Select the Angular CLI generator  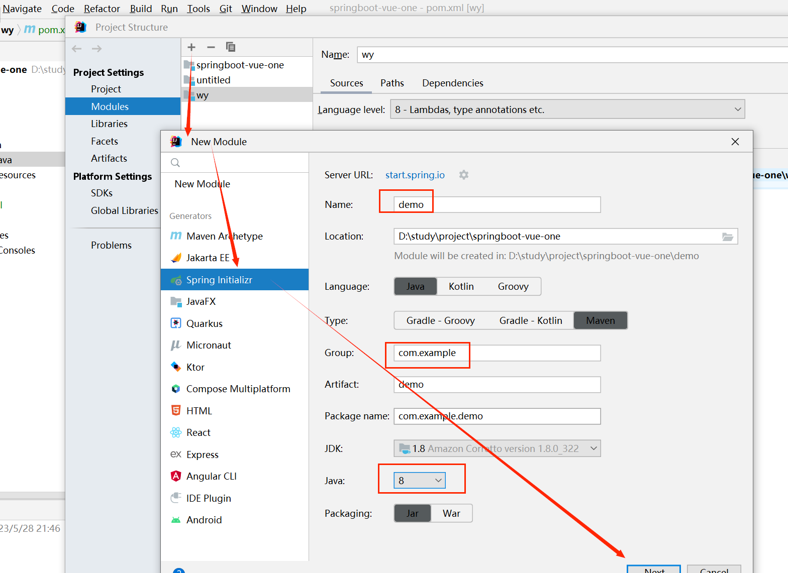pos(235,476)
